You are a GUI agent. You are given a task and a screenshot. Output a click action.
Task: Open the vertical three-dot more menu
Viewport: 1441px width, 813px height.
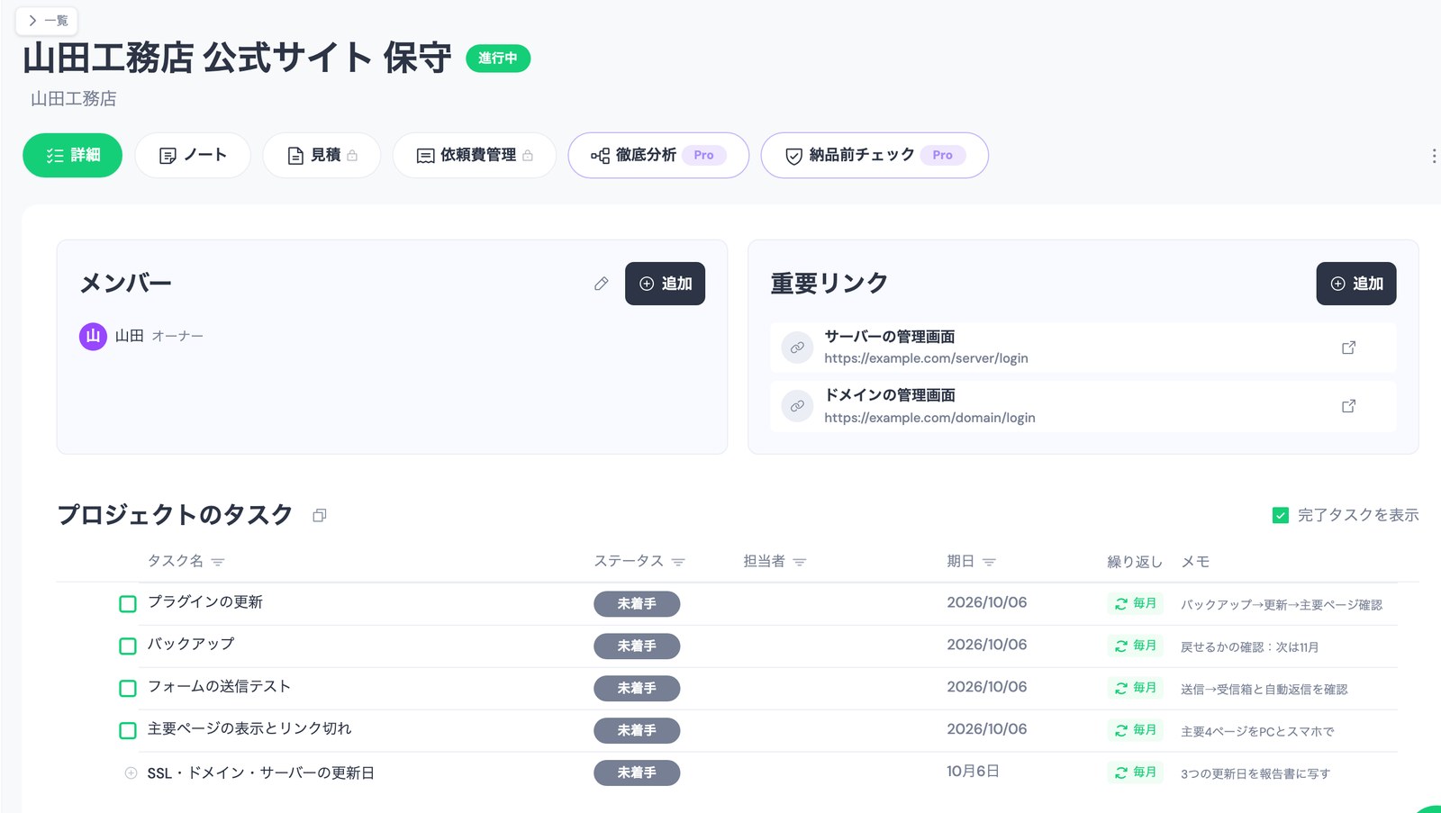(1433, 156)
